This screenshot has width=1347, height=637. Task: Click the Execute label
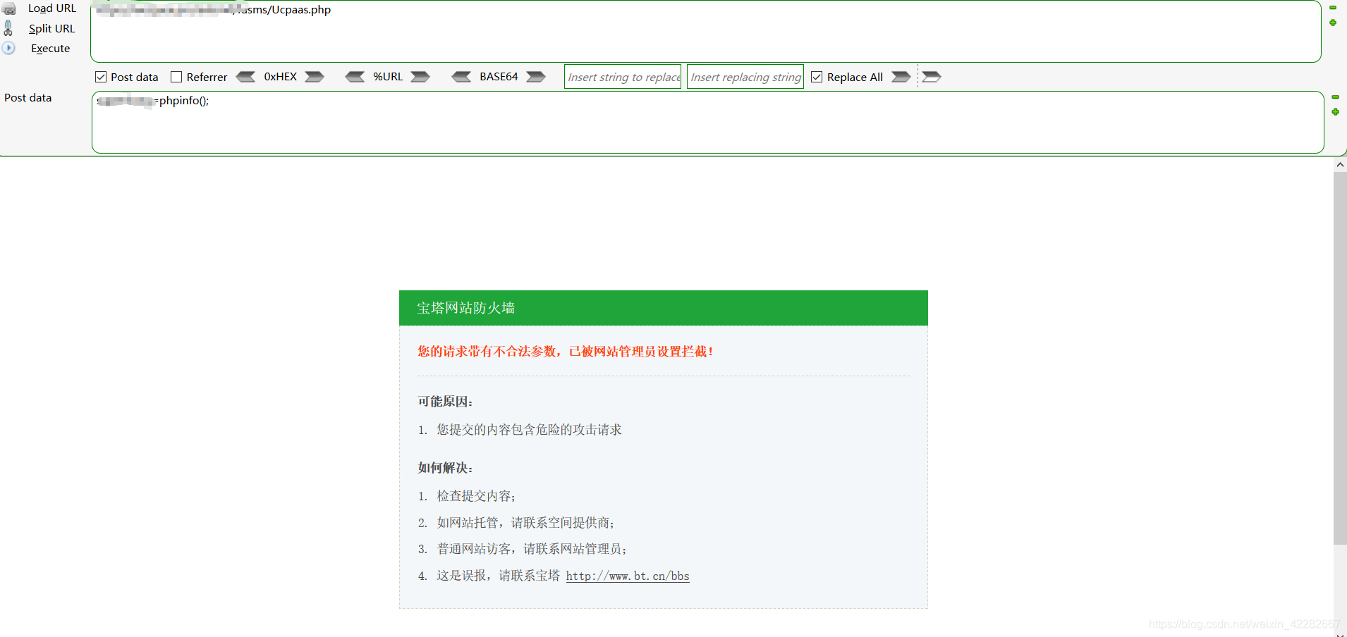[x=51, y=49]
